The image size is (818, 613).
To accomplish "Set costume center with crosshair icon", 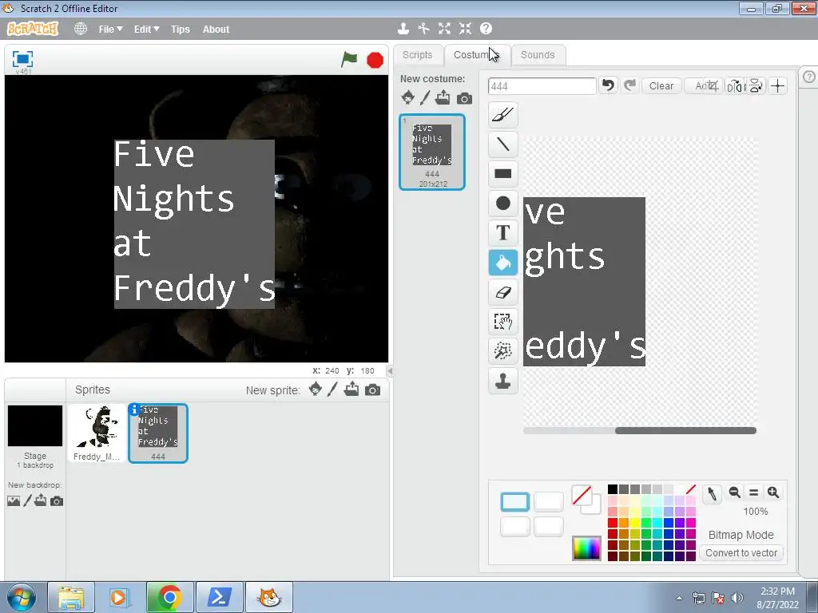I will (778, 86).
